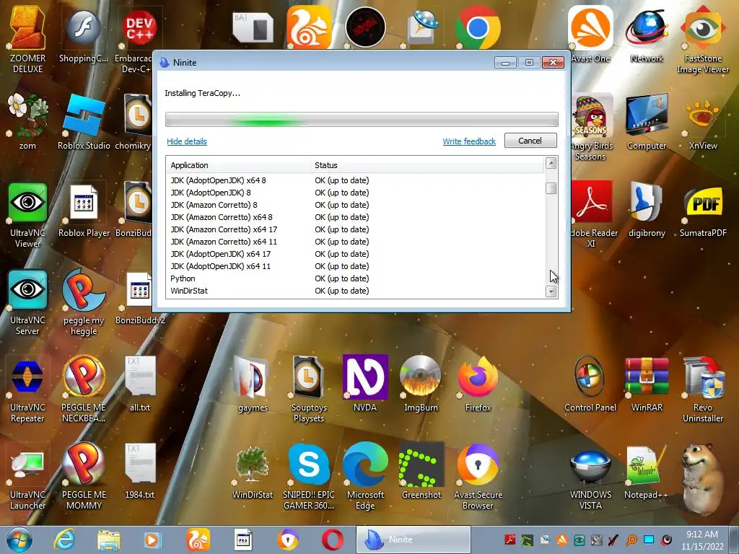Click the Ninite list scrollbar thumb
The image size is (739, 554).
[x=551, y=188]
